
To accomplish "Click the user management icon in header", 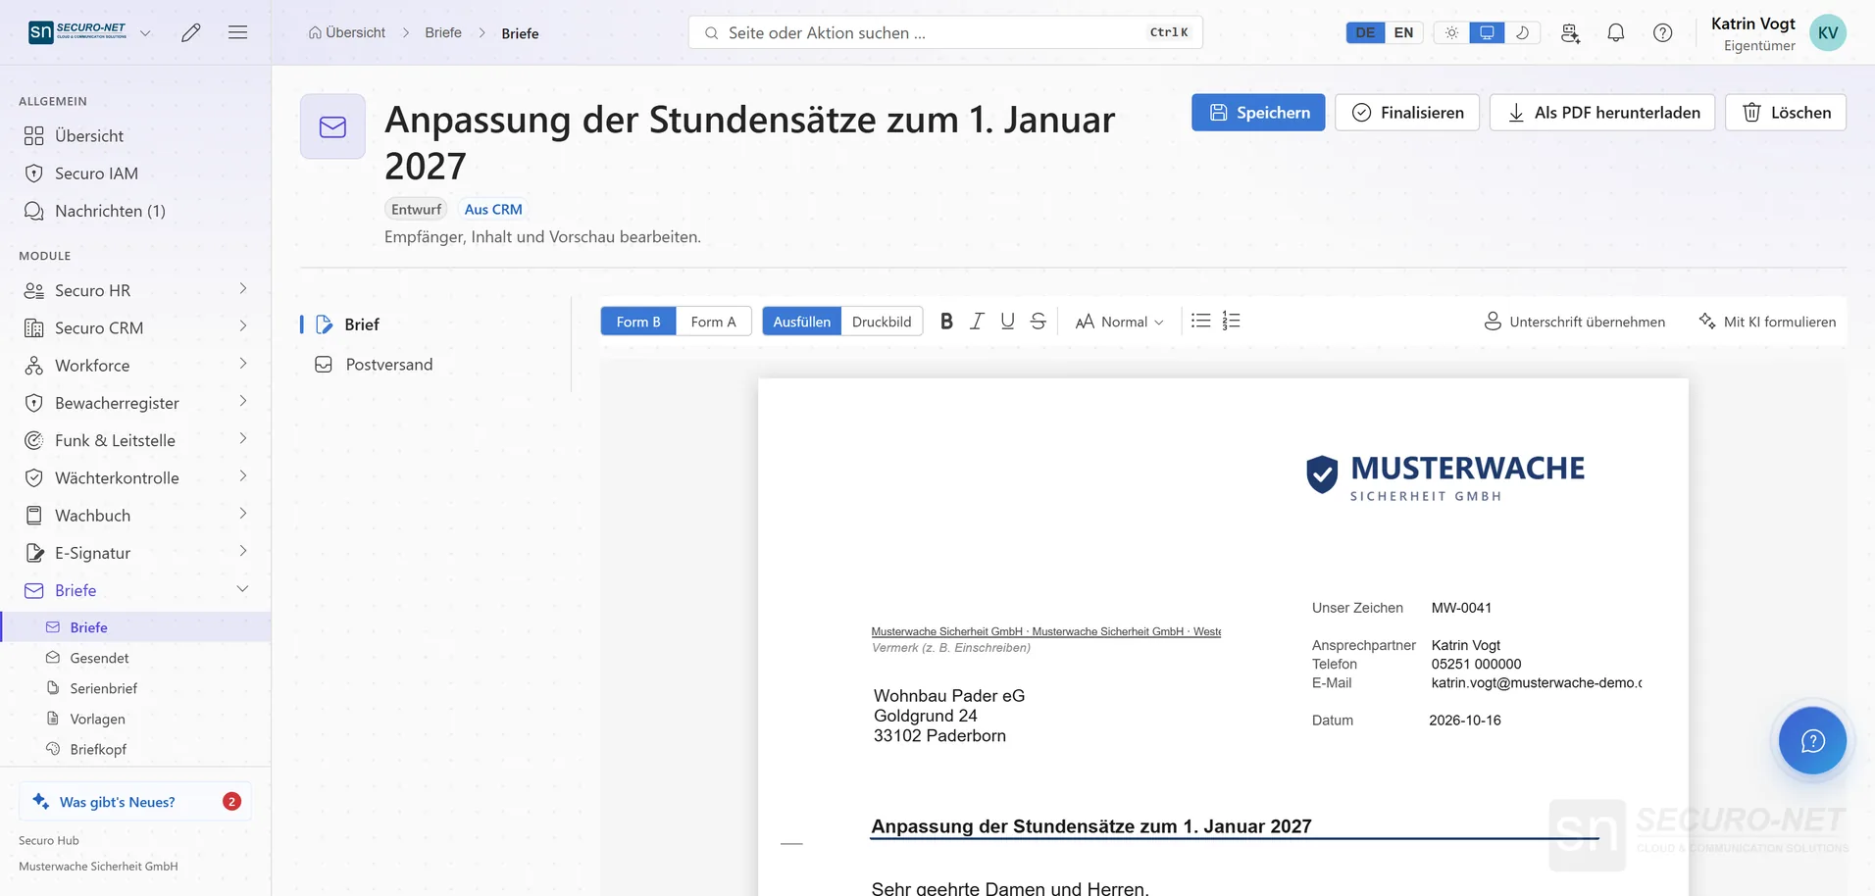I will pyautogui.click(x=1570, y=32).
